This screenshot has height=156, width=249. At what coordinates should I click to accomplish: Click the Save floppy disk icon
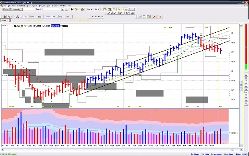72,10
